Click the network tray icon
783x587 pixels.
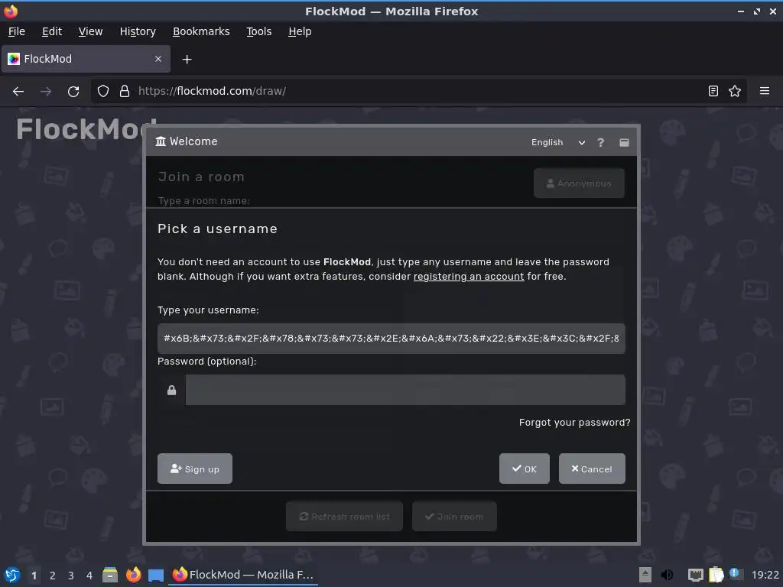coord(695,575)
